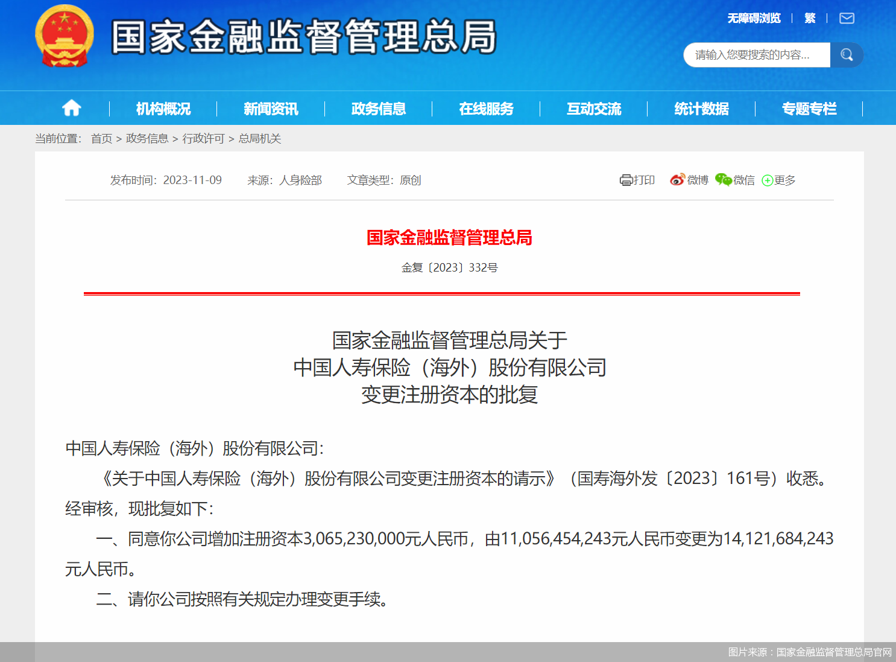The width and height of the screenshot is (896, 662).
Task: Open the 在线服务 menu
Action: point(486,109)
